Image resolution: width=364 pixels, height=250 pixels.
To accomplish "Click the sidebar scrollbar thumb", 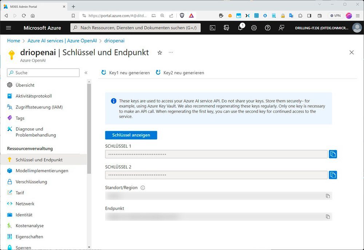I will [89, 129].
